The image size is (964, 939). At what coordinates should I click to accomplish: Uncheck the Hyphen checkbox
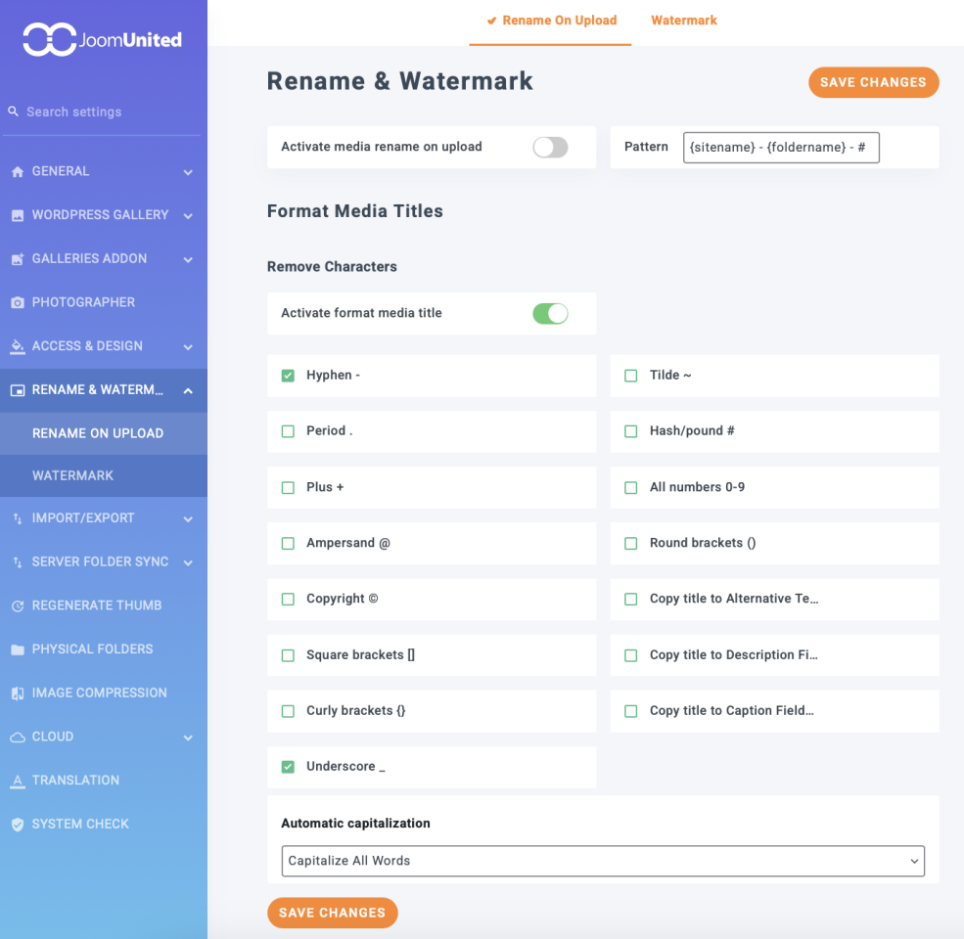point(288,376)
